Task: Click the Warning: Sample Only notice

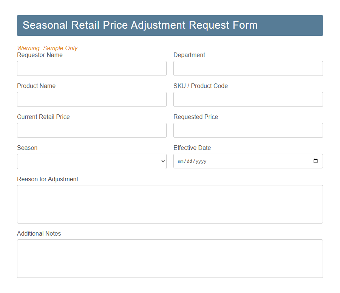Action: (47, 48)
